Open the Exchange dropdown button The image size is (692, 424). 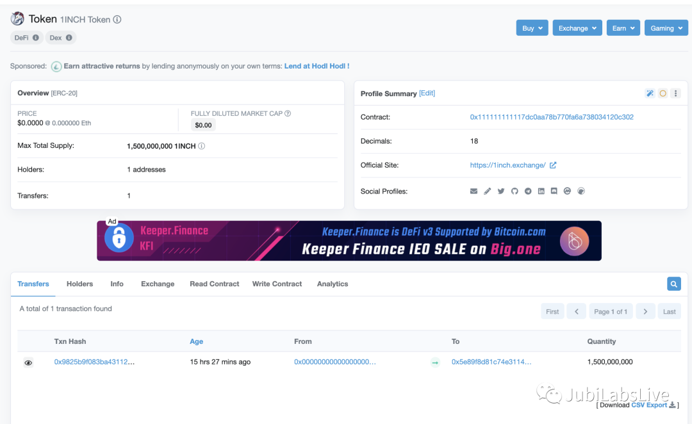point(577,28)
